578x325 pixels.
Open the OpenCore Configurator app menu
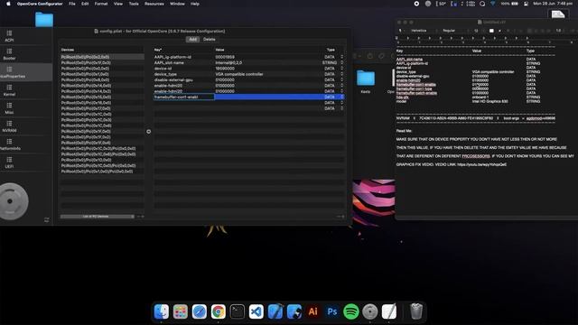[40, 4]
